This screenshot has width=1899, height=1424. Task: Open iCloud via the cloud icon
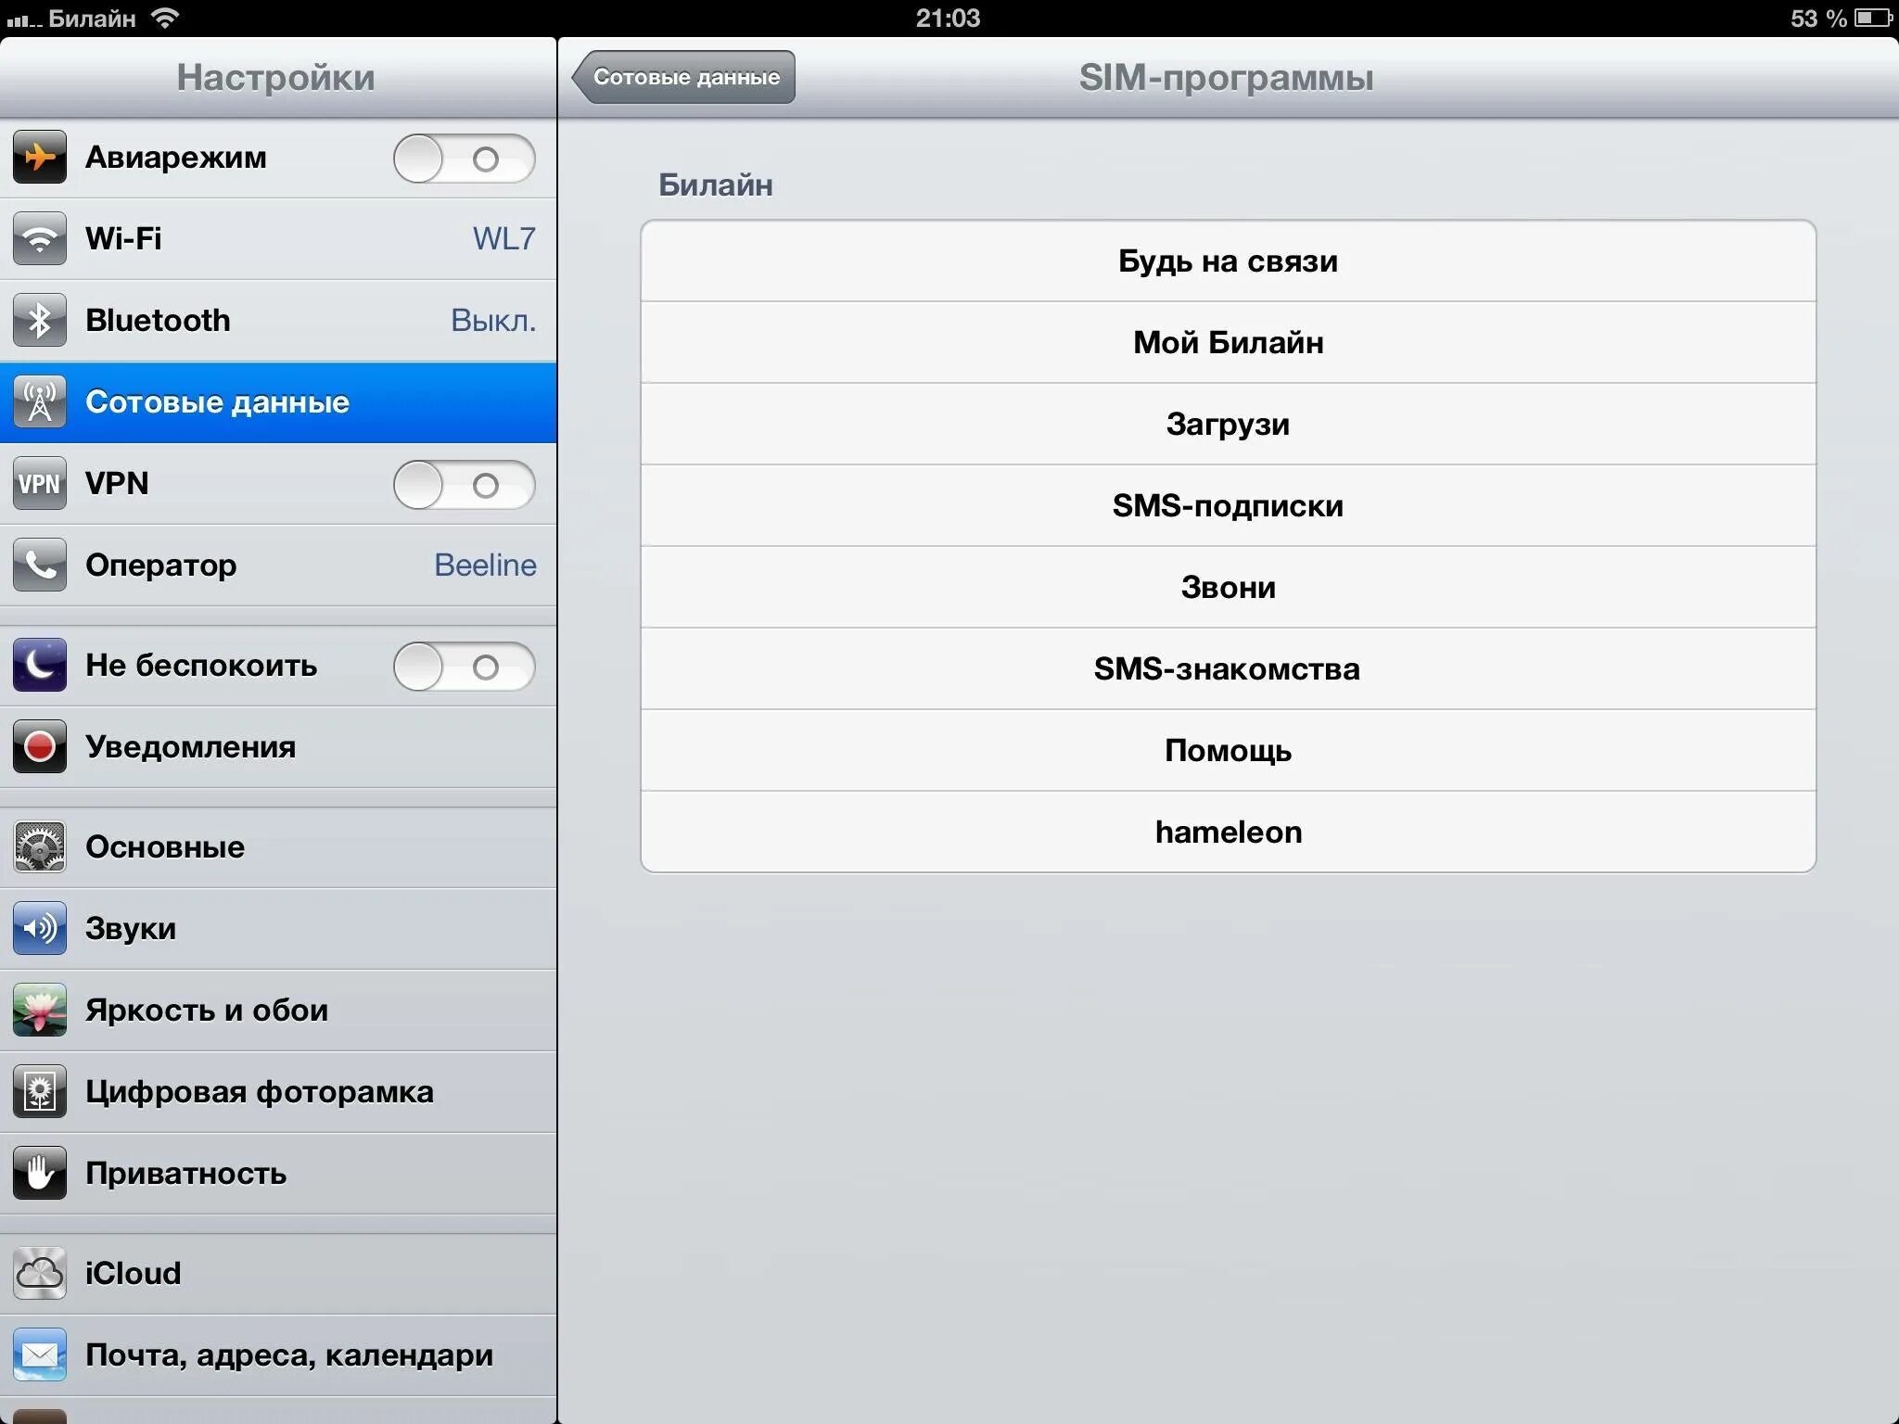39,1273
